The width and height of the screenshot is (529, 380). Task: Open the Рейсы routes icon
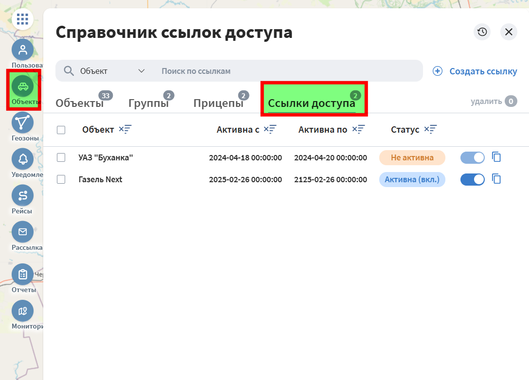22,195
